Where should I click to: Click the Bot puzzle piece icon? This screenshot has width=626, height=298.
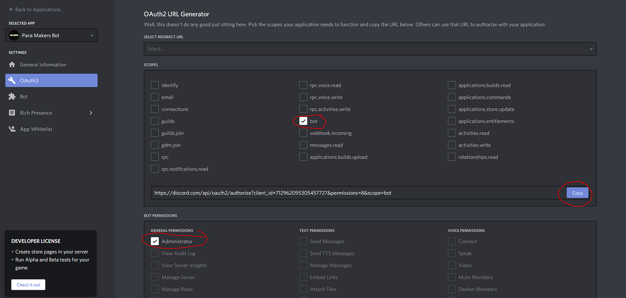click(x=12, y=97)
